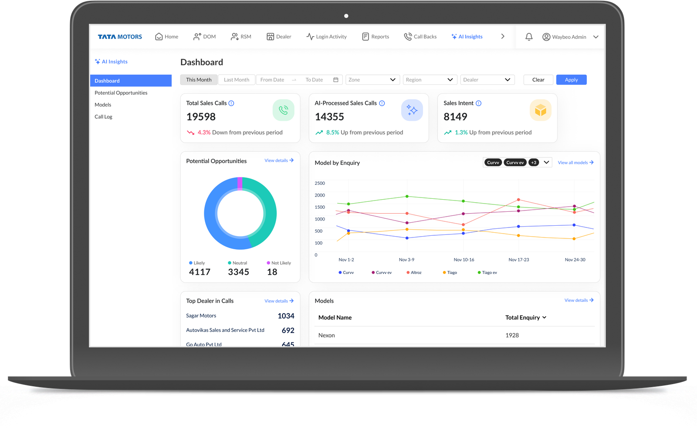Viewport: 697px width, 428px height.
Task: Click the info icon beside Sales Intent
Action: click(478, 104)
